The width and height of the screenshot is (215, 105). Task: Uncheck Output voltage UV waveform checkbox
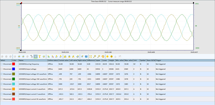point(2,74)
